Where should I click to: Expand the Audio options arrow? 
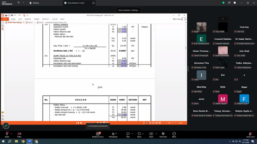11,134
